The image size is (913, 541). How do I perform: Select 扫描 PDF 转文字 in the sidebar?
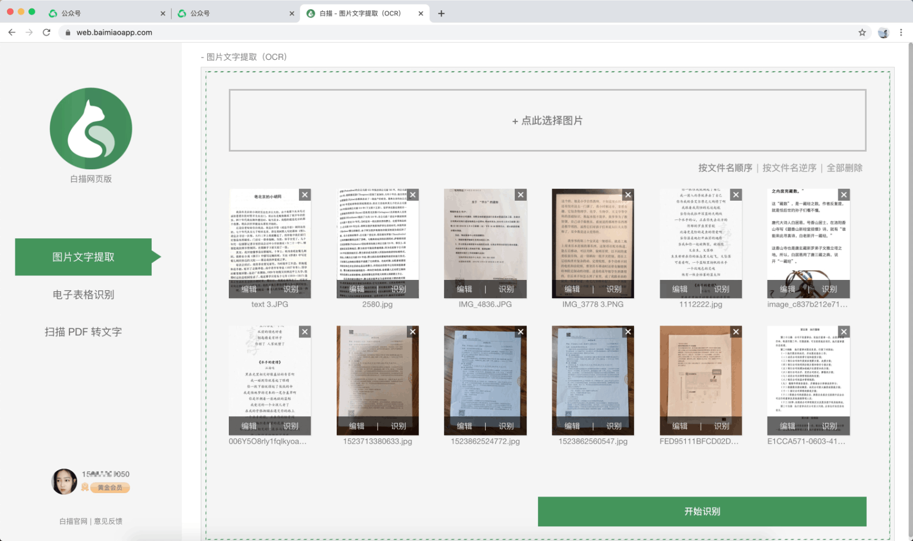pyautogui.click(x=84, y=331)
